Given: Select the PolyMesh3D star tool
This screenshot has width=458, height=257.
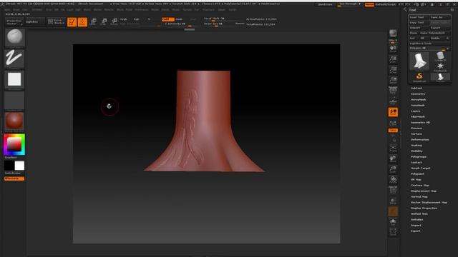Looking at the screenshot, I should click(440, 66).
